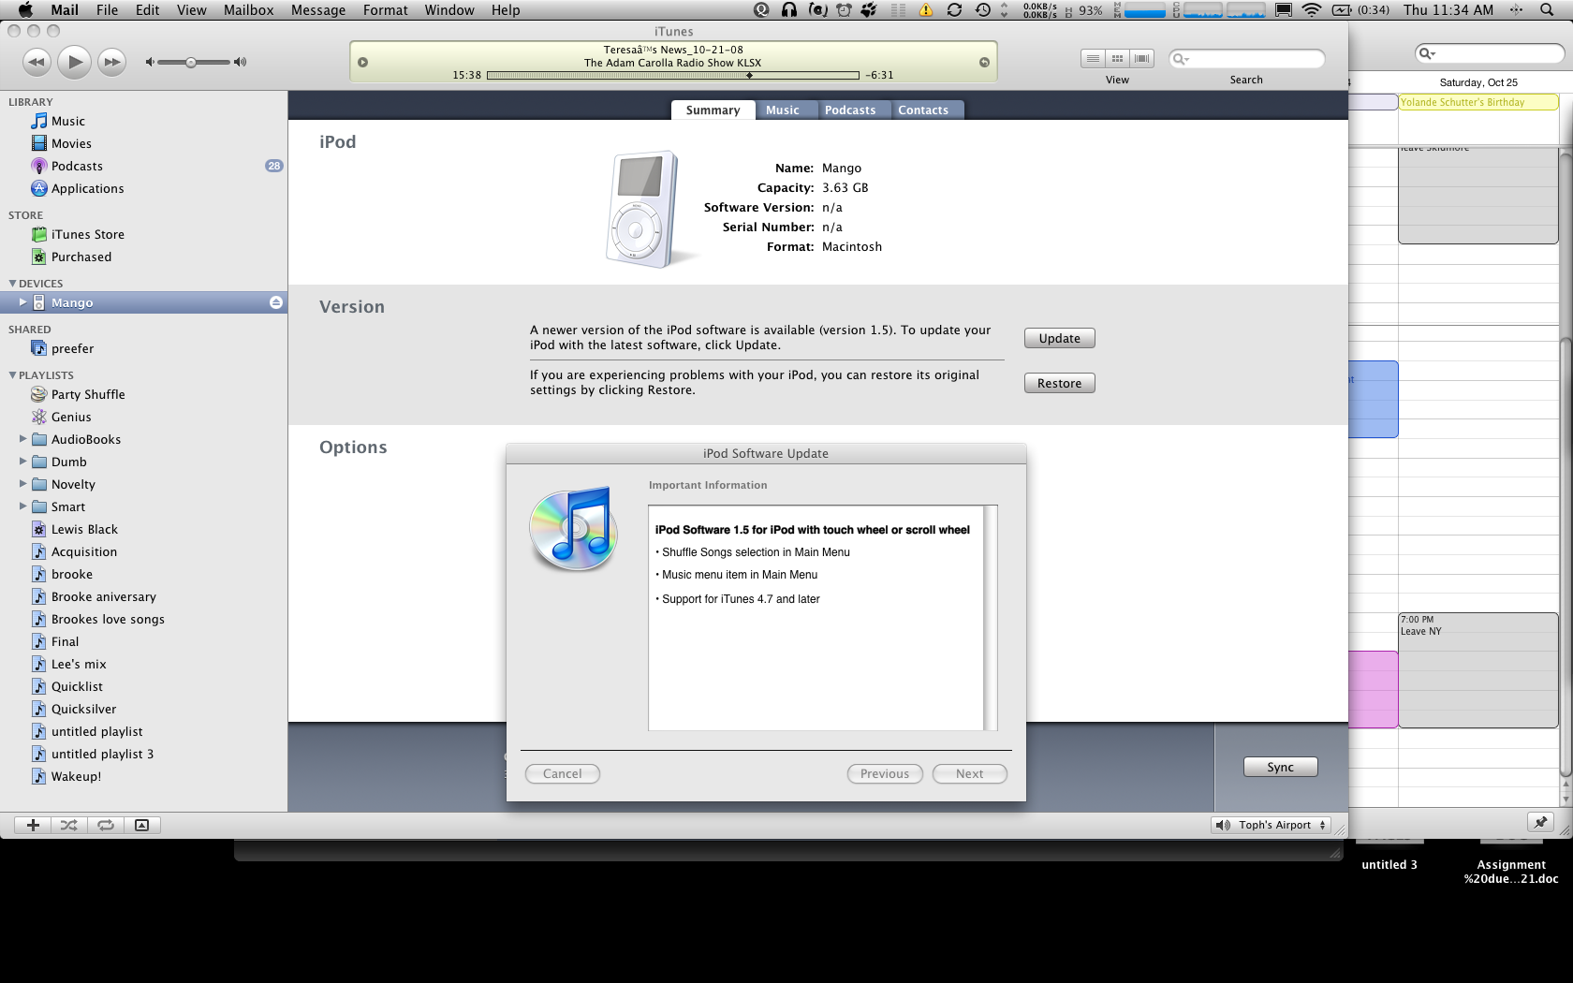Select the Quicklist playlist
This screenshot has width=1573, height=983.
143,686
